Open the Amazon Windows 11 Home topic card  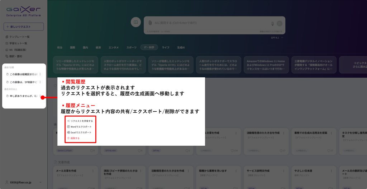[266, 65]
